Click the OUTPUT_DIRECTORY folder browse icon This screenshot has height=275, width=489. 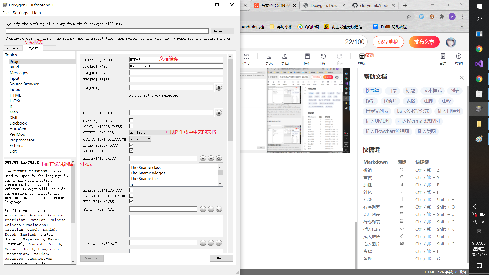tap(219, 113)
